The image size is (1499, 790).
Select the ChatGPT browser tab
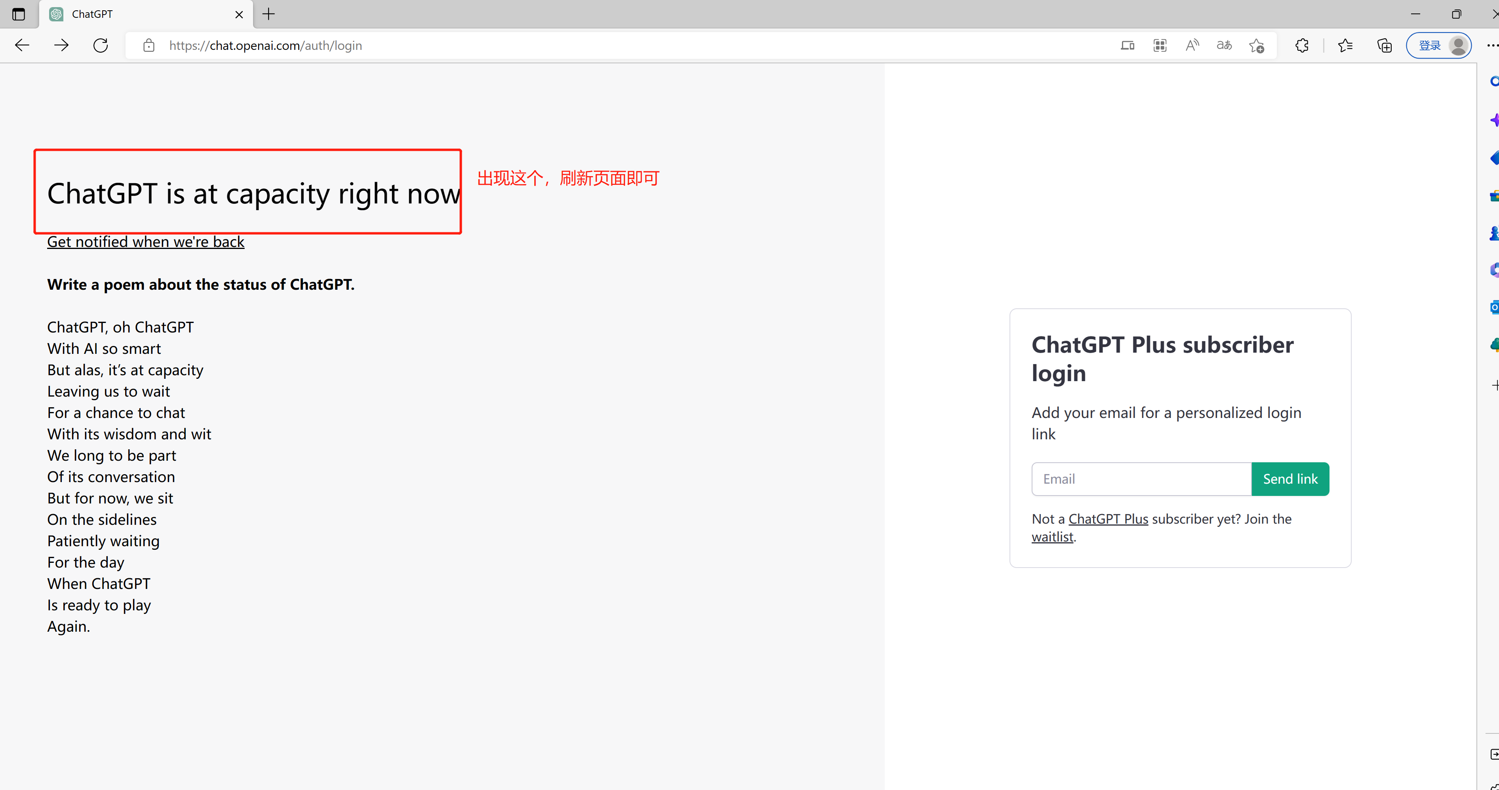tap(146, 14)
